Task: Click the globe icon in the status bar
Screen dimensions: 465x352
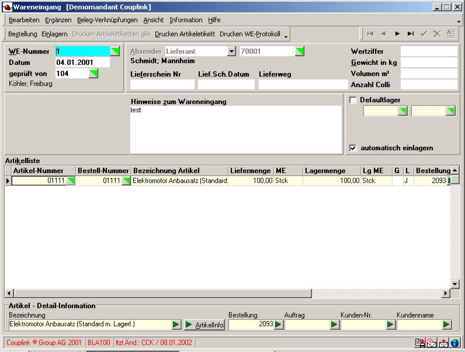Action: pos(455,343)
